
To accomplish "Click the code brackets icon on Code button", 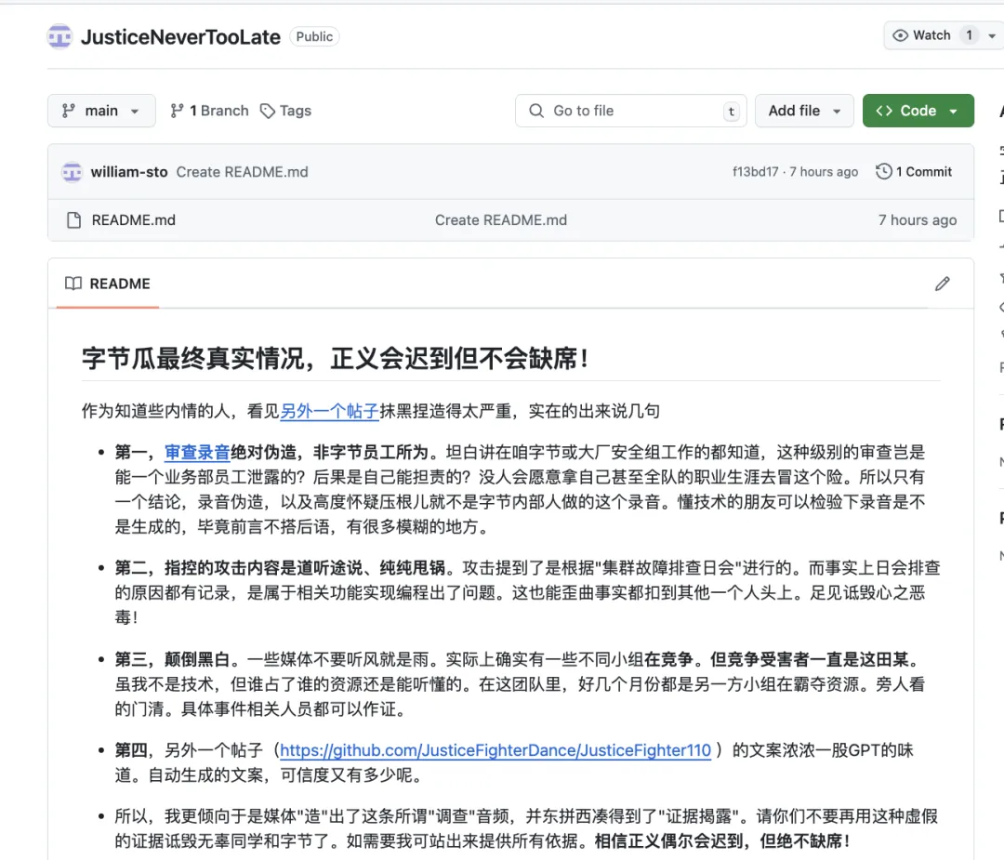I will pyautogui.click(x=884, y=111).
